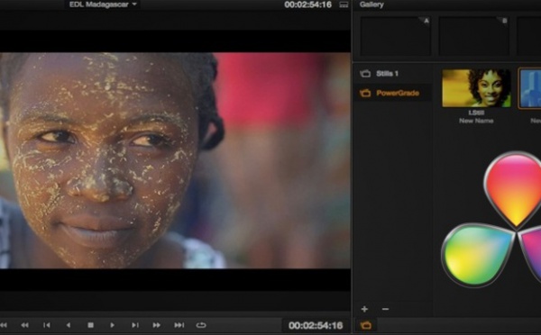The width and height of the screenshot is (541, 335).
Task: Click the 'New Name' label under the yellow still
Action: (476, 121)
